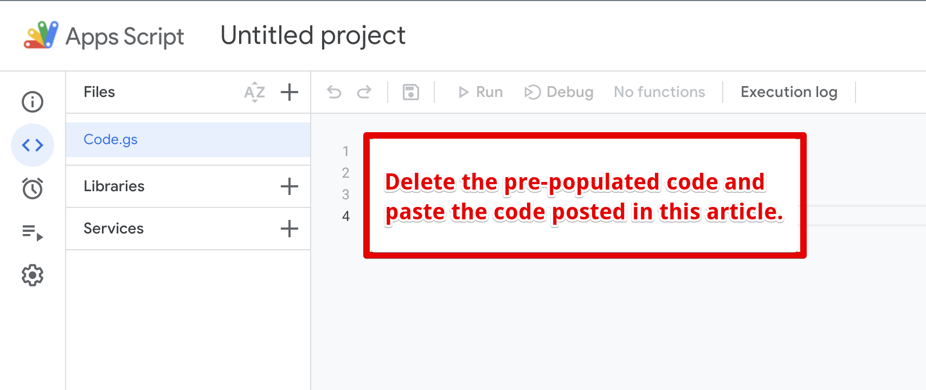The width and height of the screenshot is (926, 390).
Task: Redo the last edit
Action: (x=364, y=92)
